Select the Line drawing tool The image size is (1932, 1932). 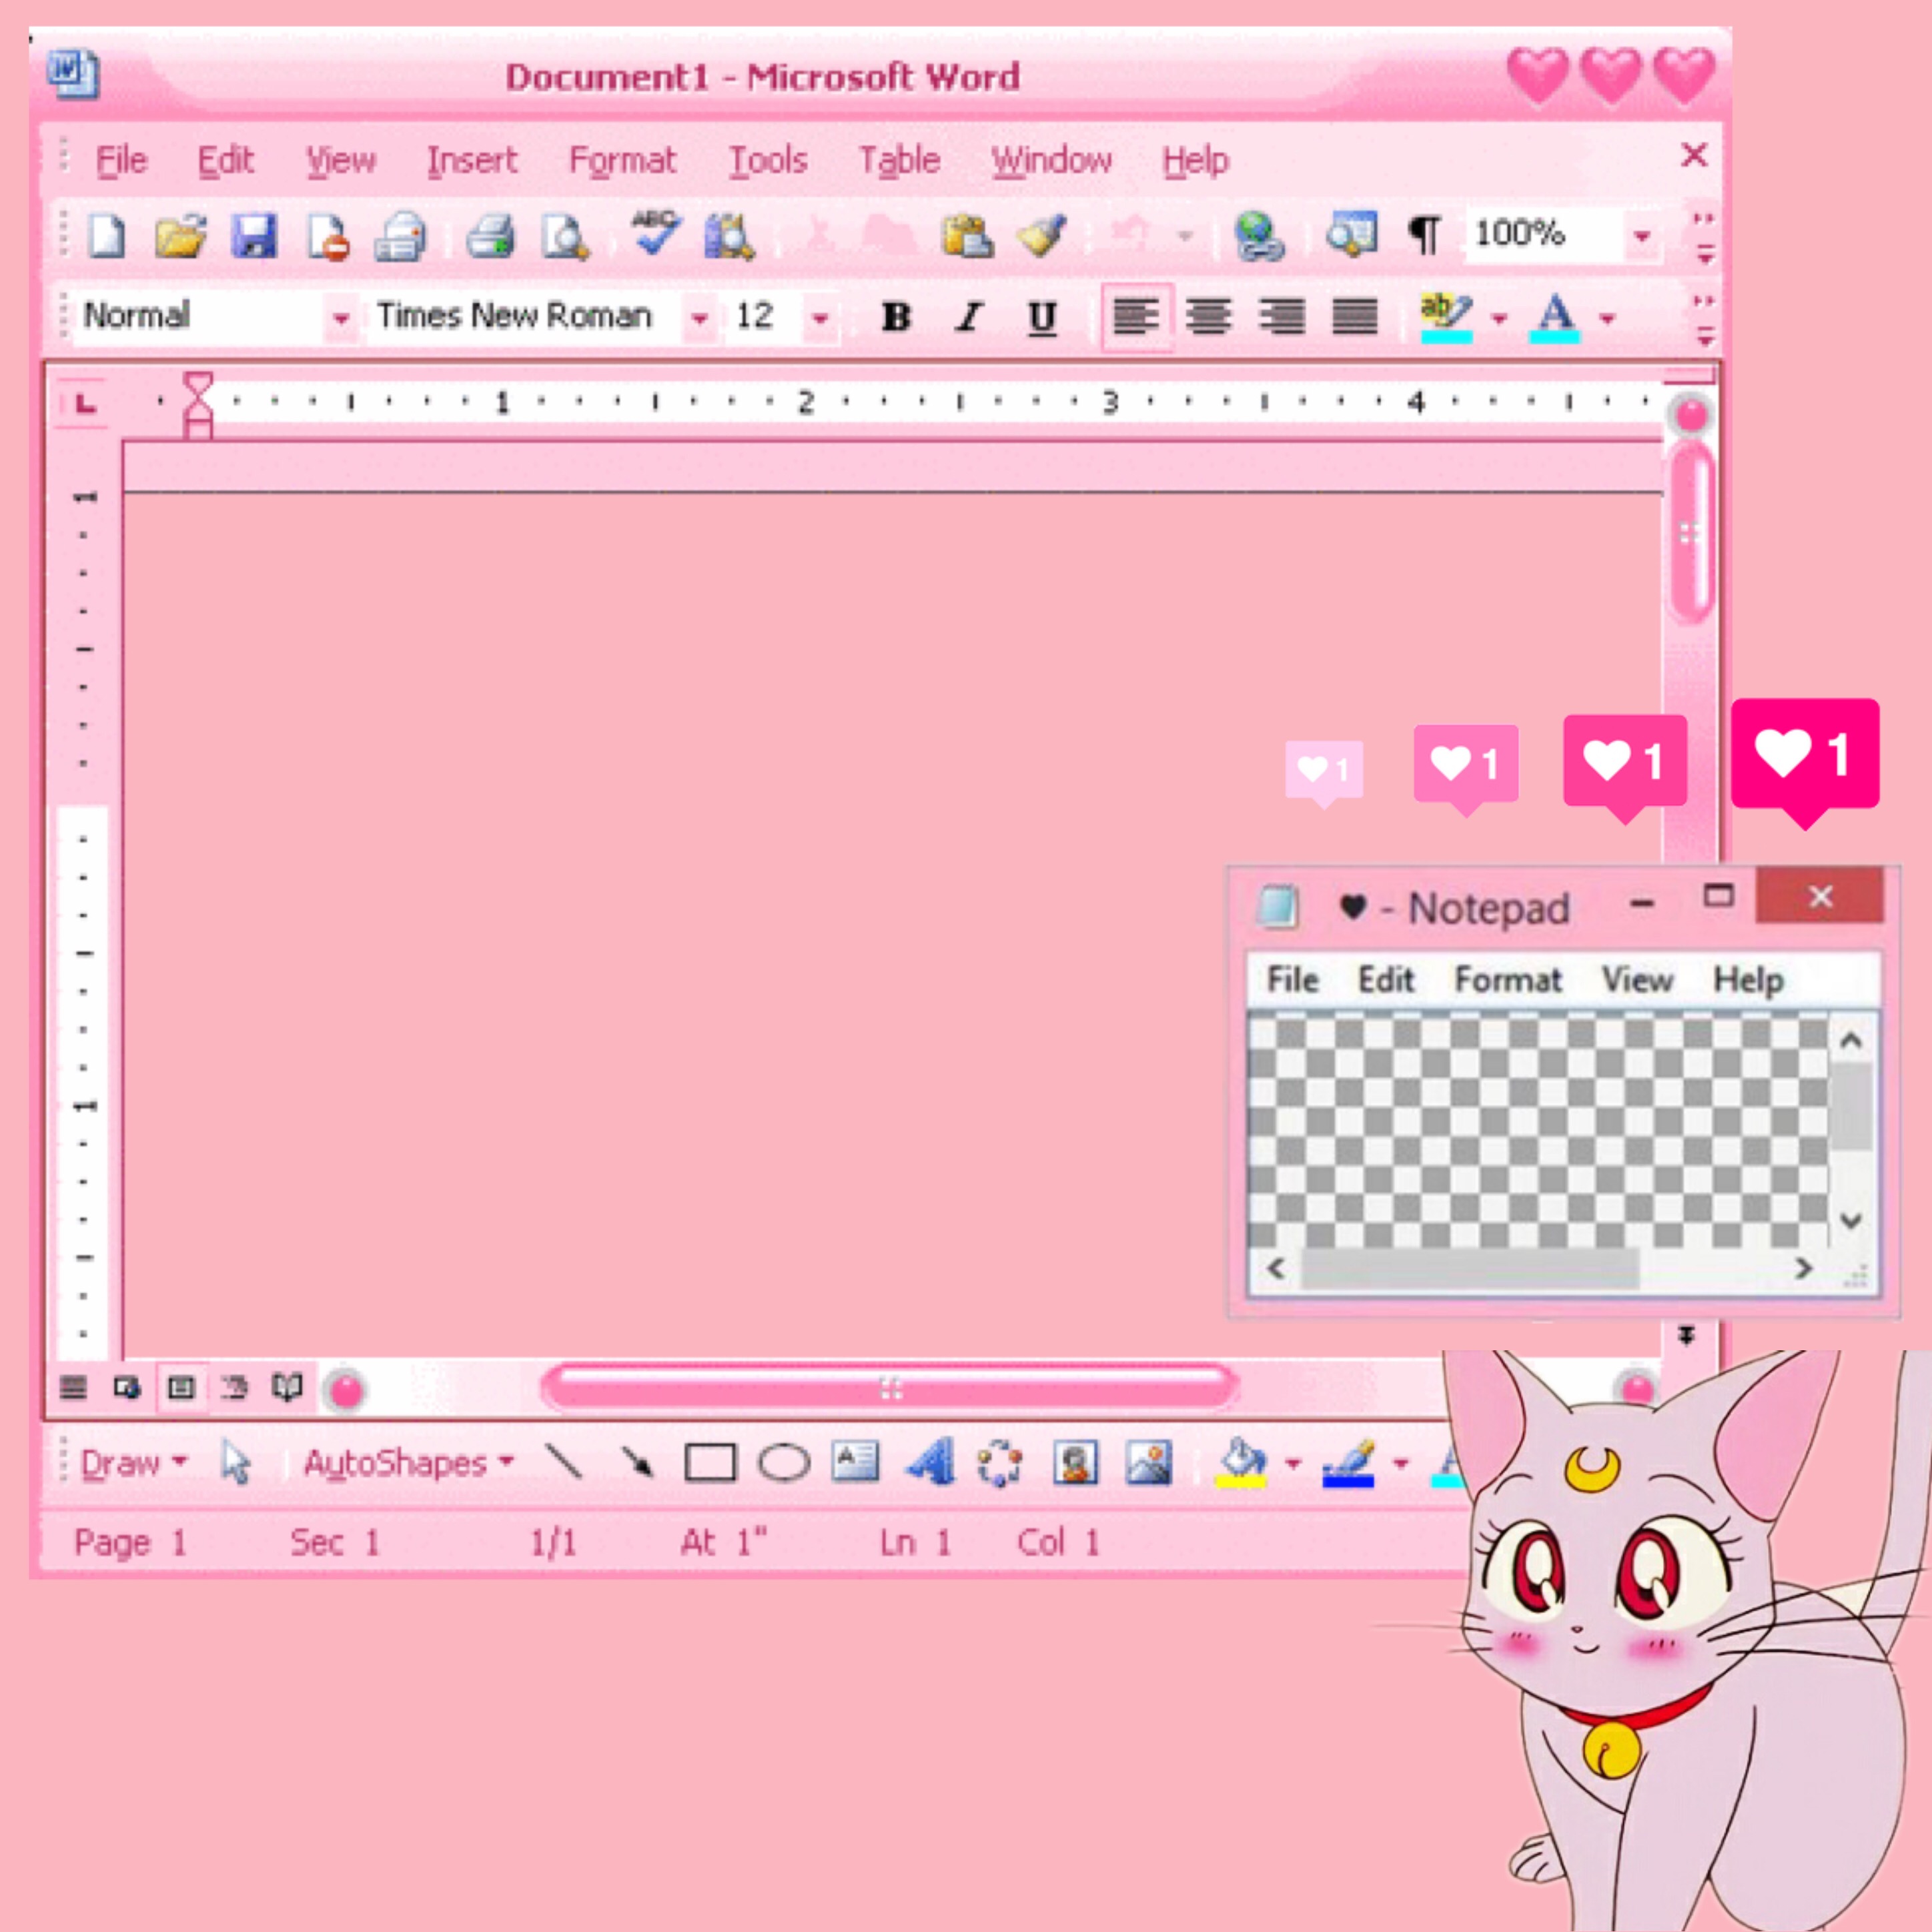click(564, 1463)
